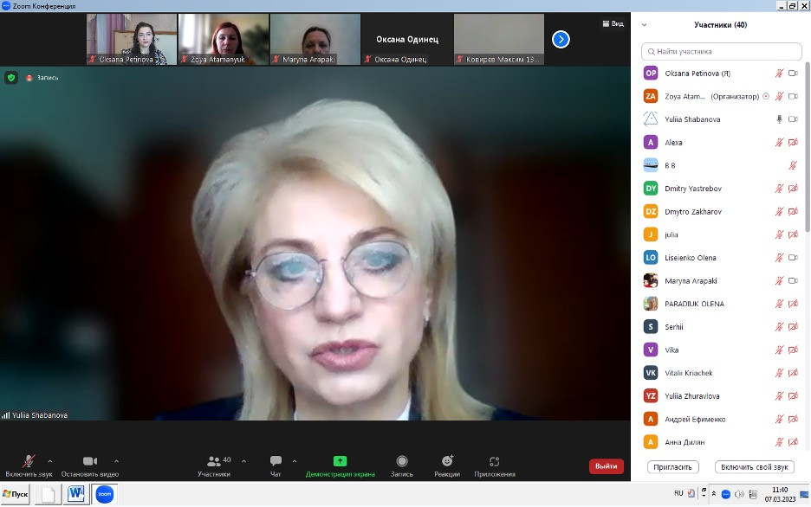This screenshot has height=507, width=811.
Task: Select Maryna Arapaki video thumbnail
Action: (315, 39)
